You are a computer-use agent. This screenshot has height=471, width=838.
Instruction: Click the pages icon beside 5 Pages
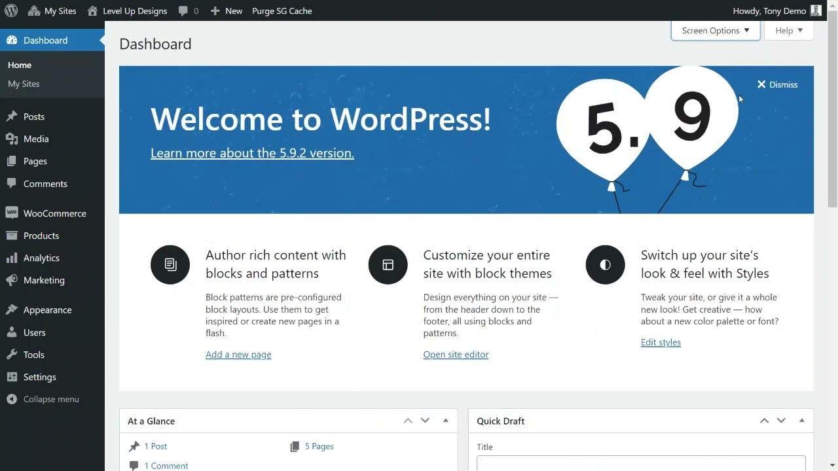click(295, 446)
